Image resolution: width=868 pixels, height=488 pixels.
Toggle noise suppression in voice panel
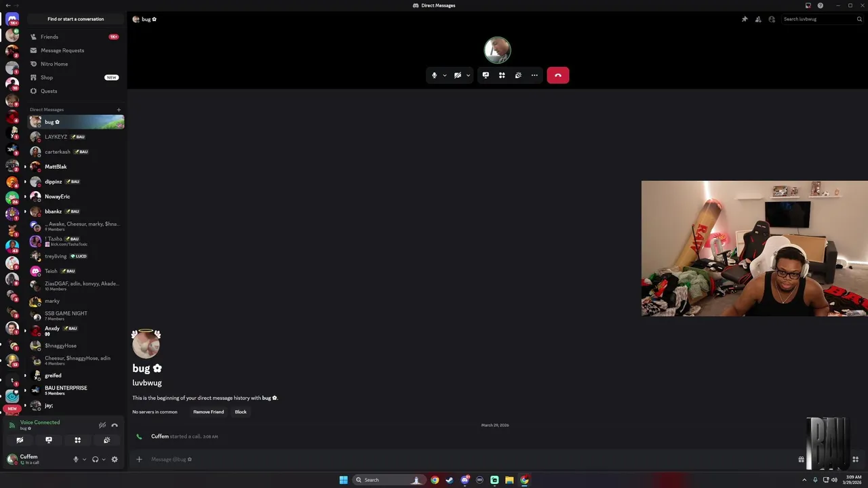pyautogui.click(x=102, y=426)
